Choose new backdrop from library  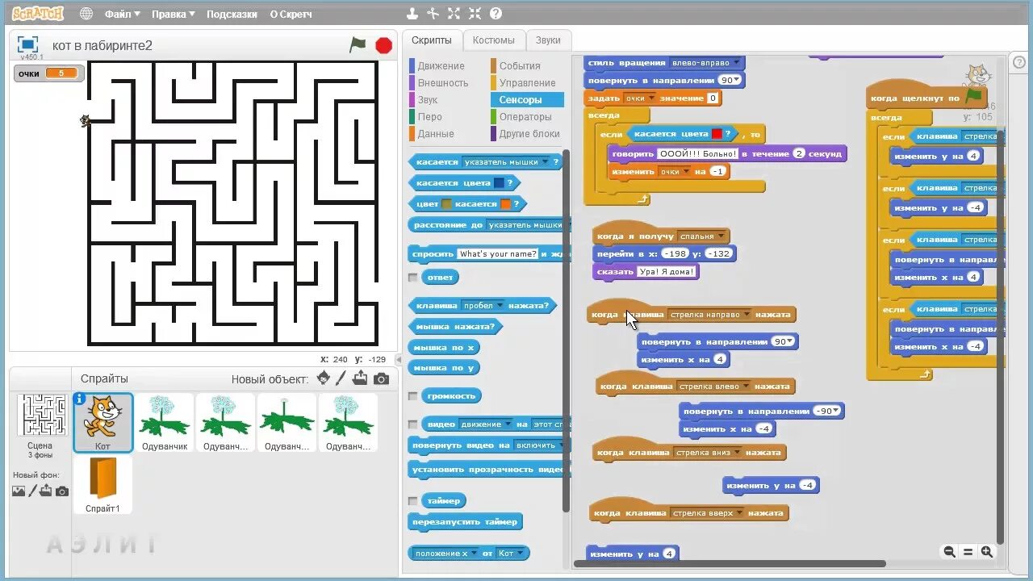click(x=19, y=491)
